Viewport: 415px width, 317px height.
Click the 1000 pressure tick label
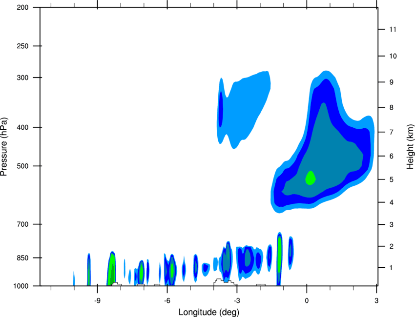tap(21, 286)
